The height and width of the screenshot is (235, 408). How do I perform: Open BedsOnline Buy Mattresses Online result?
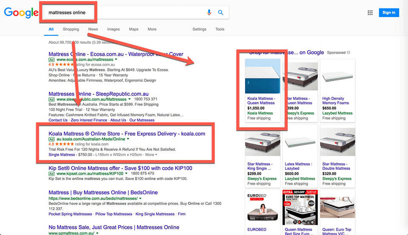coord(103,193)
